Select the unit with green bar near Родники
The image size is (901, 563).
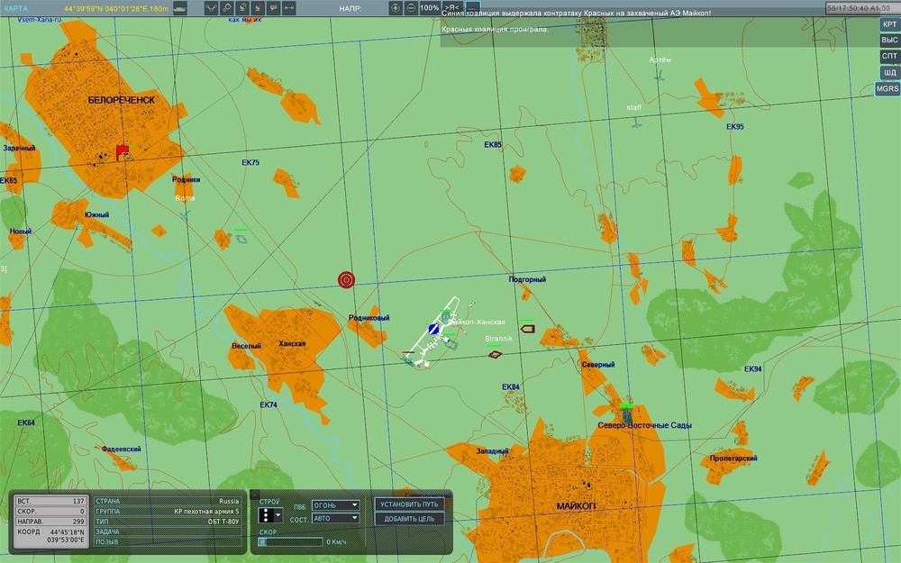pos(241,239)
